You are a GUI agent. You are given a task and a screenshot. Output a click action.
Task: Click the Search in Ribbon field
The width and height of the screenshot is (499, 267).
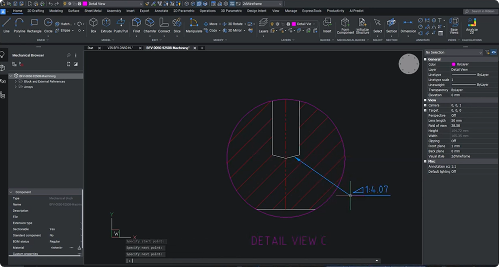[482, 11]
